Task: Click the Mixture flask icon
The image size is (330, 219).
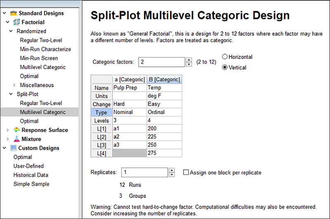Action: (16, 139)
